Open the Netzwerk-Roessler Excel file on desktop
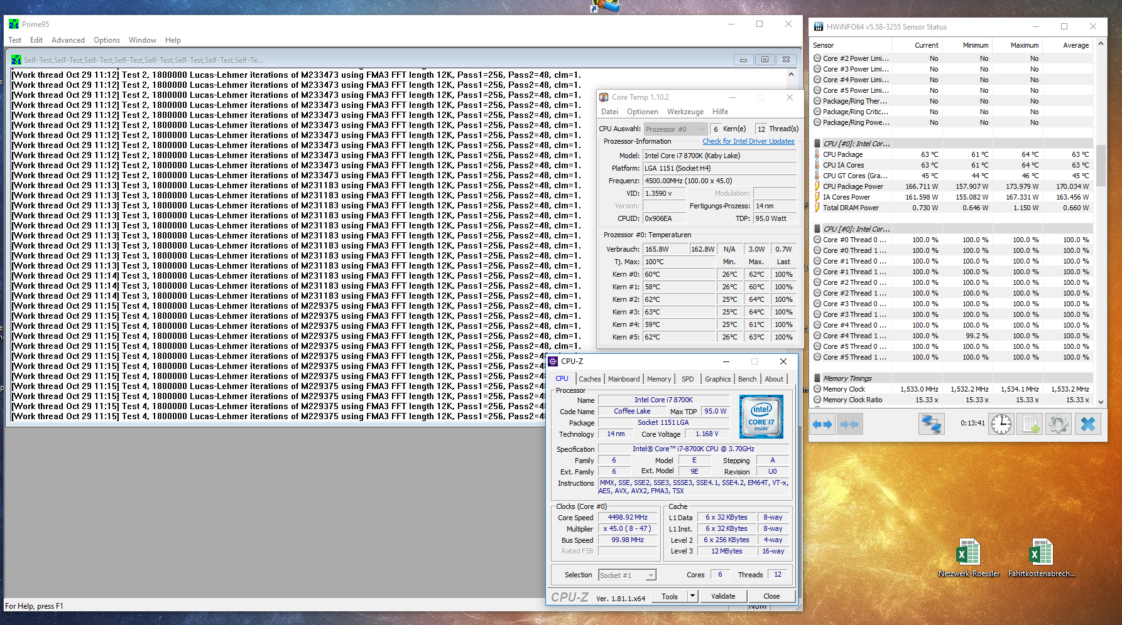The image size is (1122, 625). pos(968,557)
